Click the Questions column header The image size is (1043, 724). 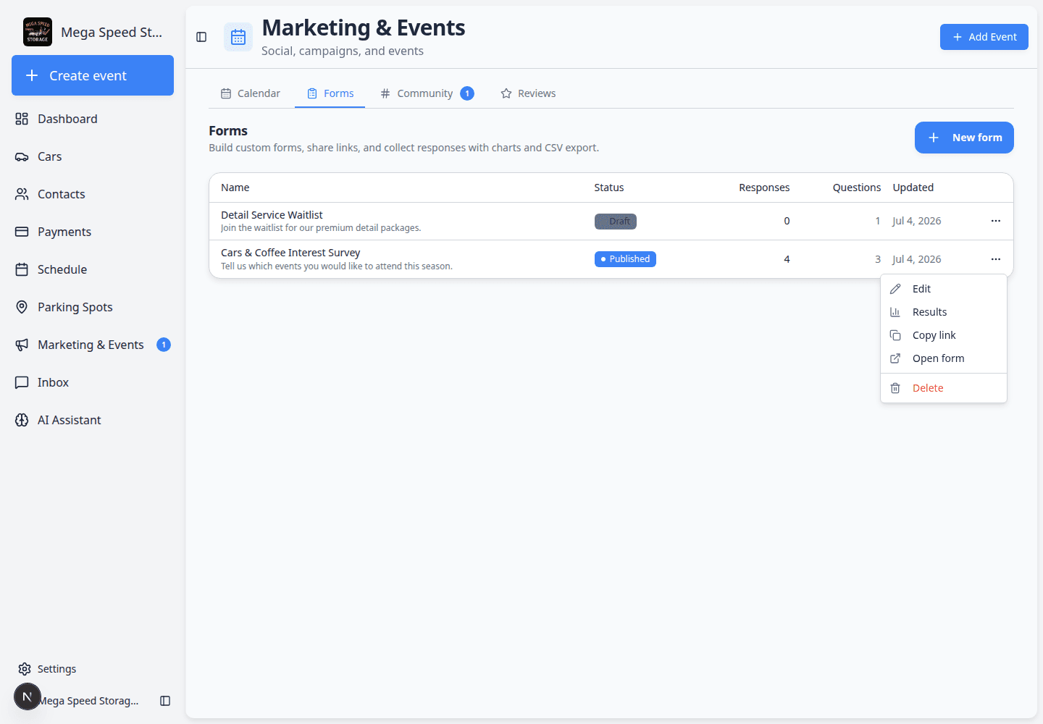click(x=857, y=188)
